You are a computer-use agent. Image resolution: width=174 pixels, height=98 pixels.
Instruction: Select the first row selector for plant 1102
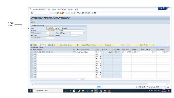(x=31, y=52)
